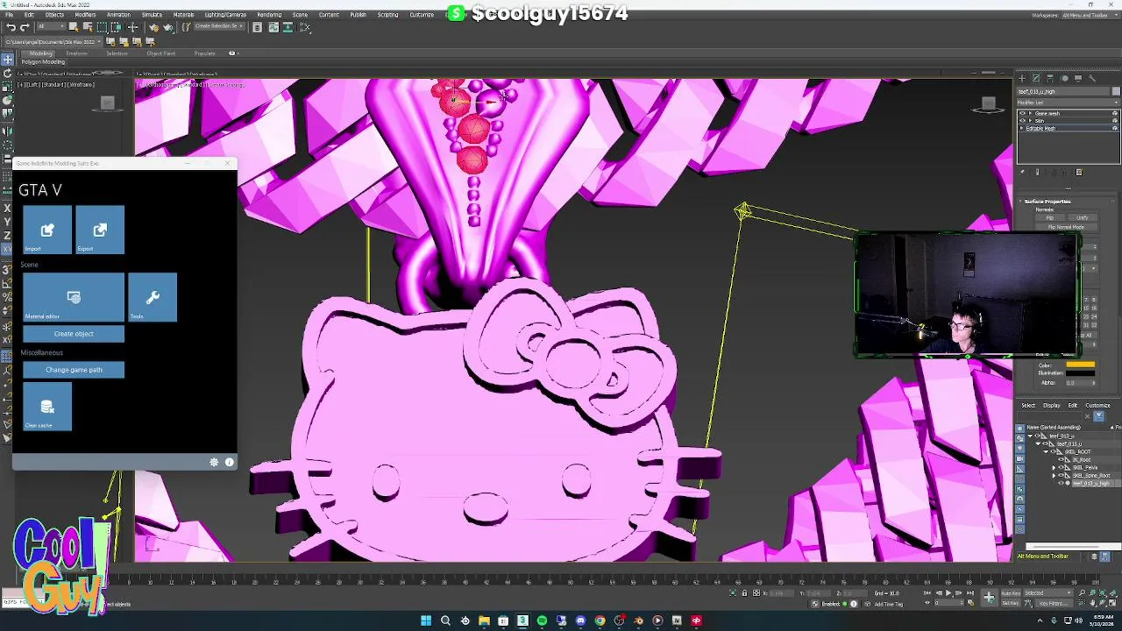Open the Display tab in command panel
1122x631 pixels.
pos(1077,78)
